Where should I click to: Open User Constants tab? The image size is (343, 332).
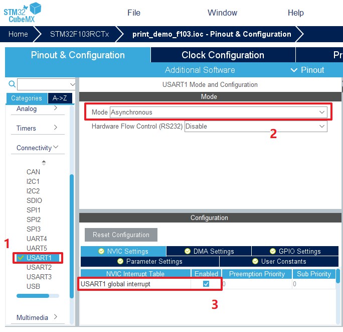tap(279, 261)
